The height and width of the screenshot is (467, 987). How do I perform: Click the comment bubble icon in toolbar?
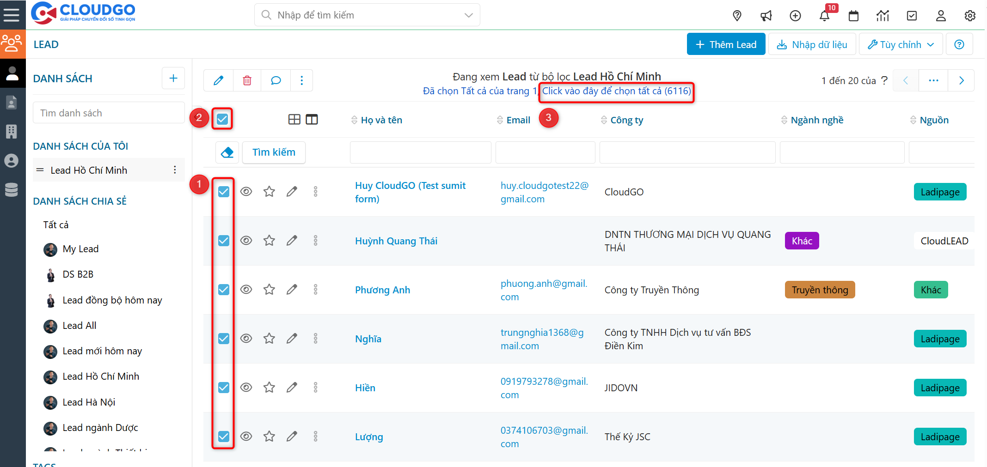point(276,80)
